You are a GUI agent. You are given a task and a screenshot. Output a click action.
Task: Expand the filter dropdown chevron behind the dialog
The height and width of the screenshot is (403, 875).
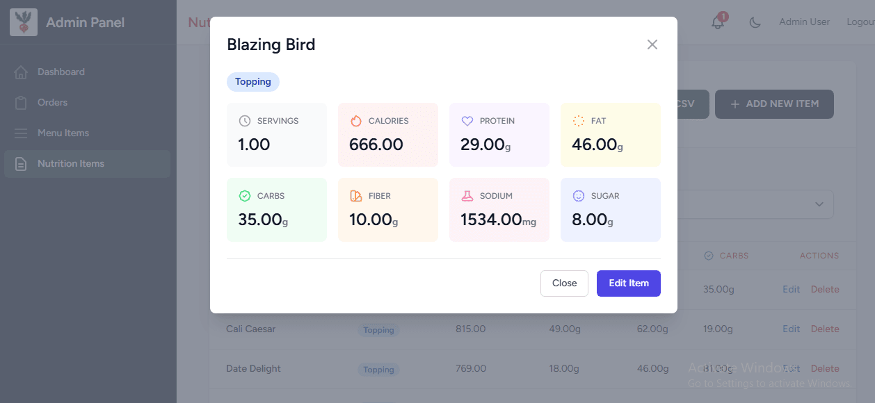point(819,204)
